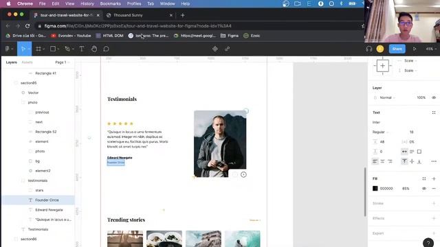Open the Figma bookmark
Screen dimensions: 440x247
(230, 36)
